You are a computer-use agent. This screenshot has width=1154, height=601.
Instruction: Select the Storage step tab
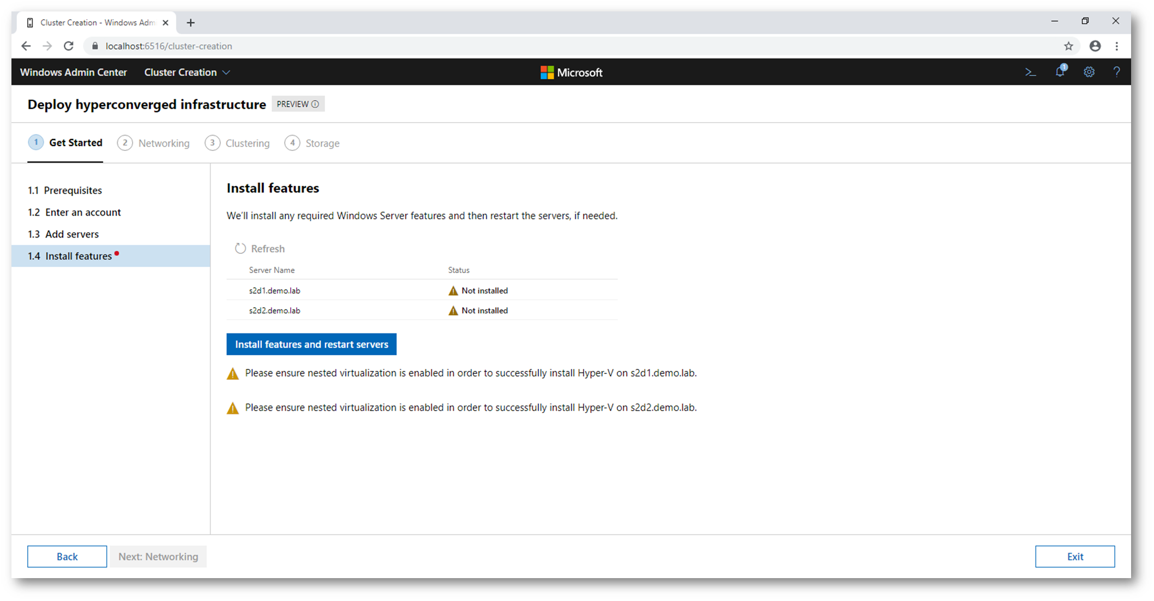[312, 143]
